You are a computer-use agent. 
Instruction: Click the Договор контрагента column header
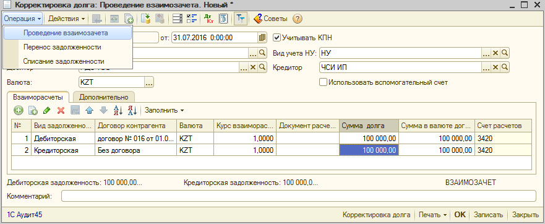pos(136,126)
